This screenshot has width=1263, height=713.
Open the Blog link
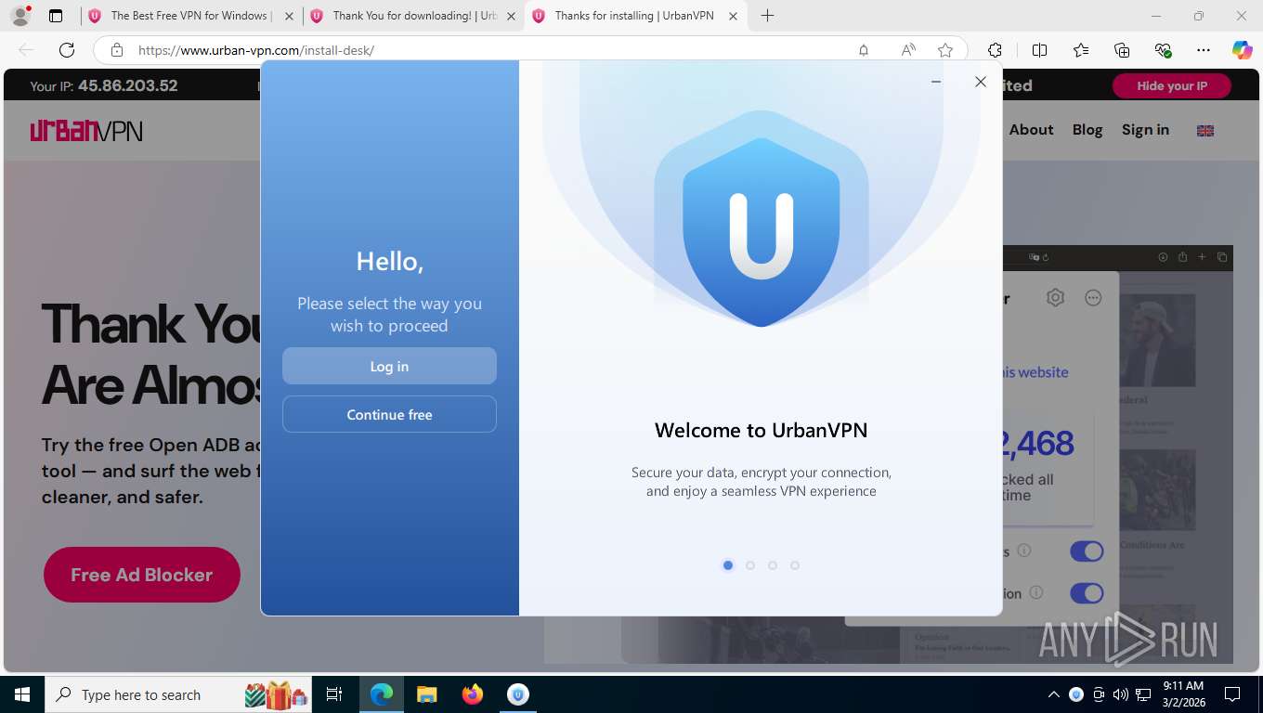tap(1087, 130)
